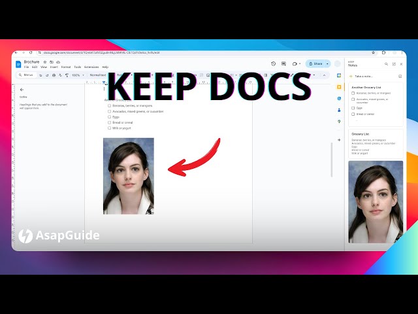The height and width of the screenshot is (314, 418).
Task: Reload the browser page
Action: click(31, 53)
